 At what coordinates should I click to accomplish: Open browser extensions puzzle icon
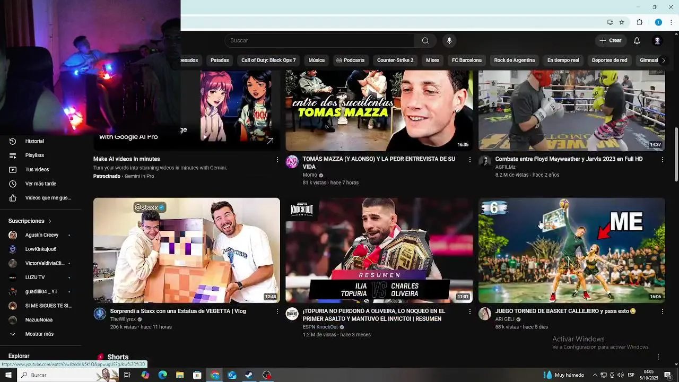[639, 22]
